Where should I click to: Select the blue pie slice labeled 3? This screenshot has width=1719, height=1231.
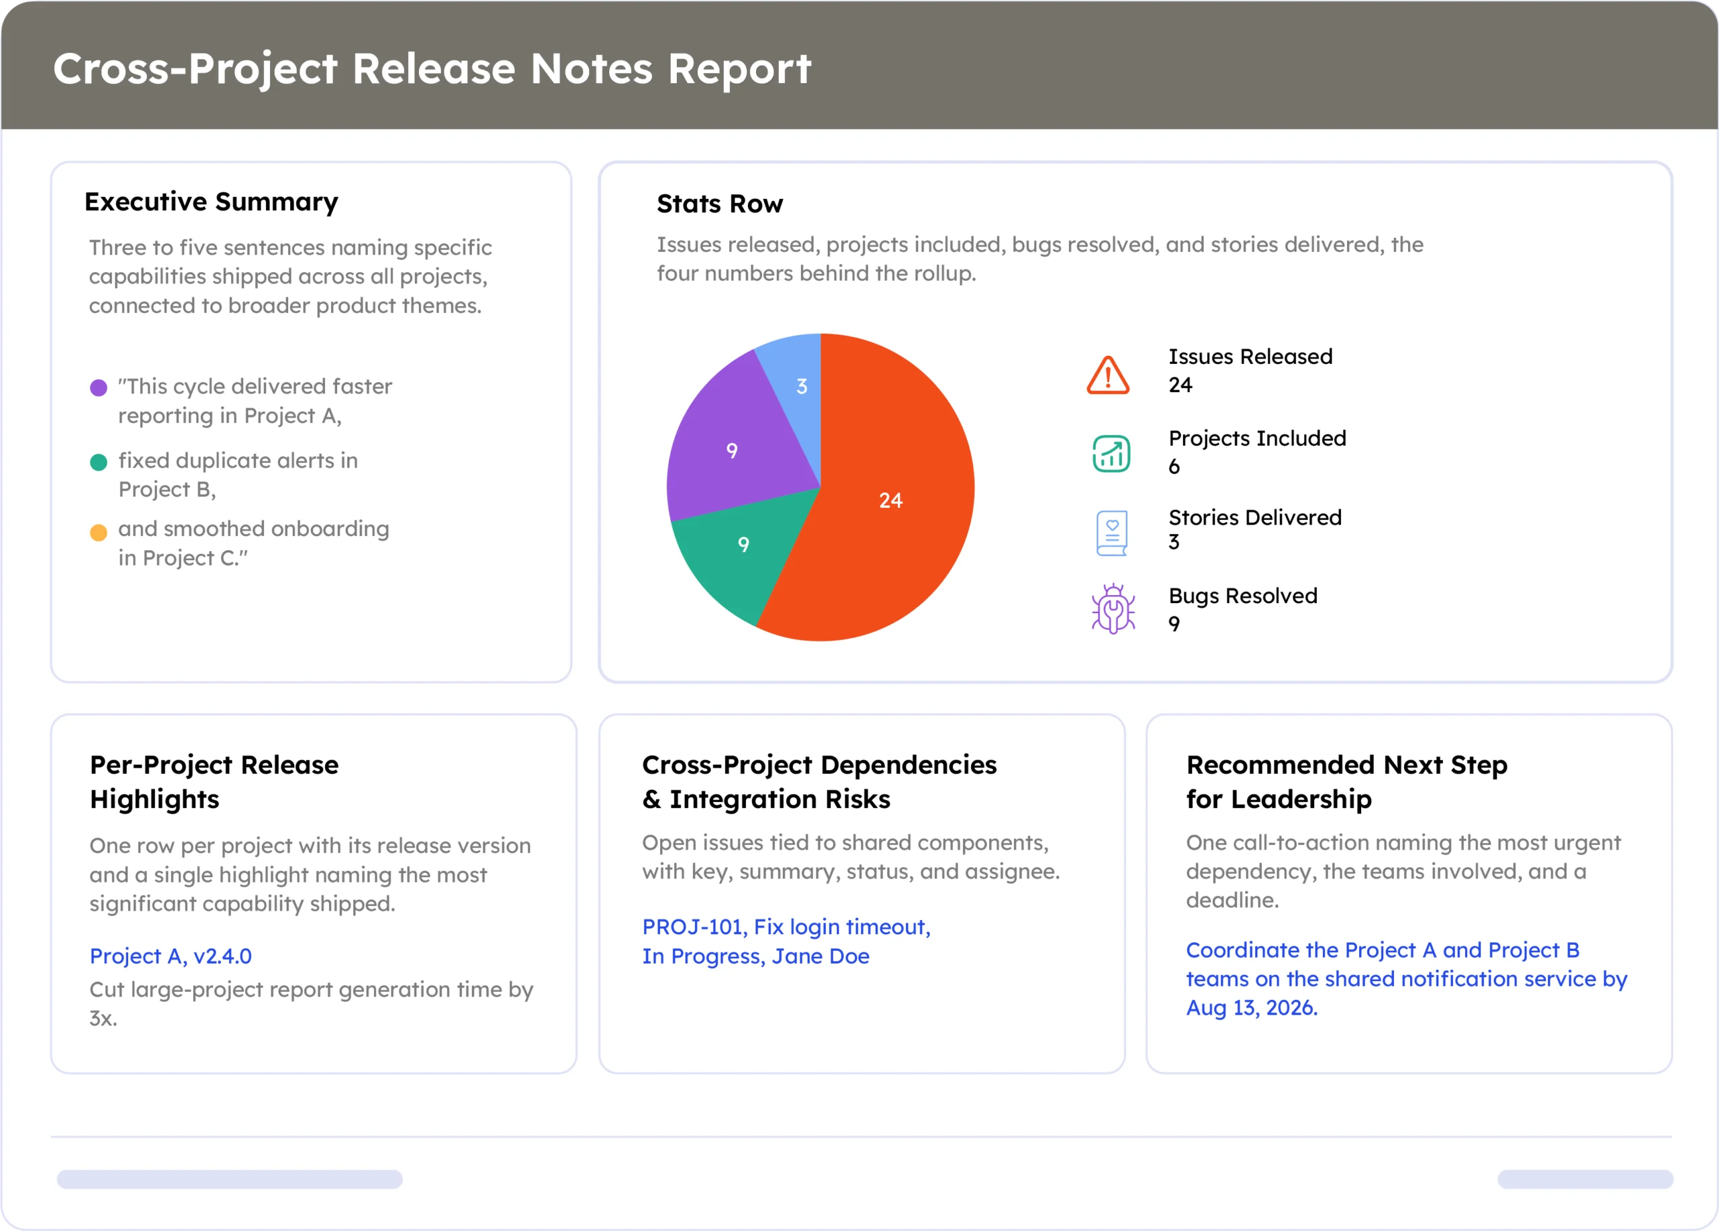[x=801, y=387]
